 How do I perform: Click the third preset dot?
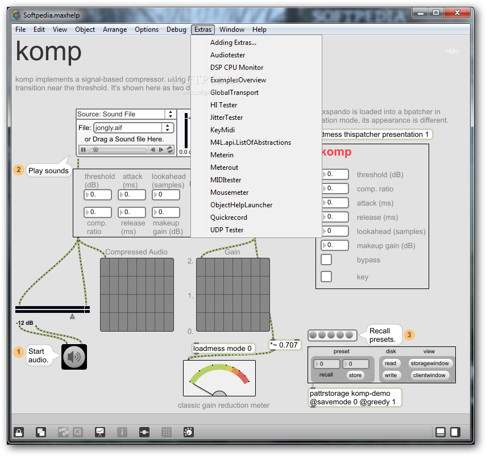tap(331, 335)
